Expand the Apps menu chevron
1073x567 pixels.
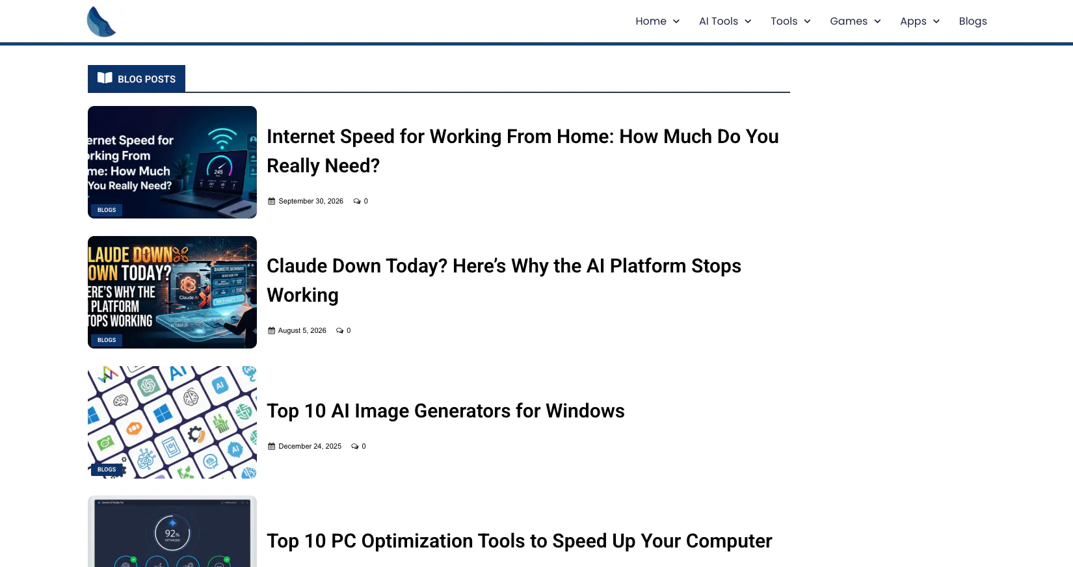[x=936, y=21]
